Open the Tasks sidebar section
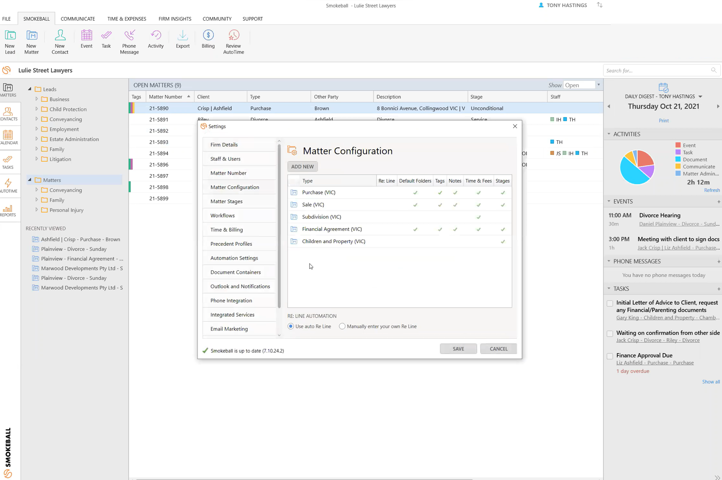722x480 pixels. (x=8, y=162)
